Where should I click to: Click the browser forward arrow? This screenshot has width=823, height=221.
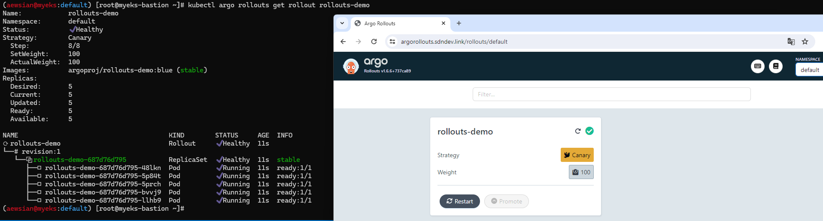tap(358, 42)
